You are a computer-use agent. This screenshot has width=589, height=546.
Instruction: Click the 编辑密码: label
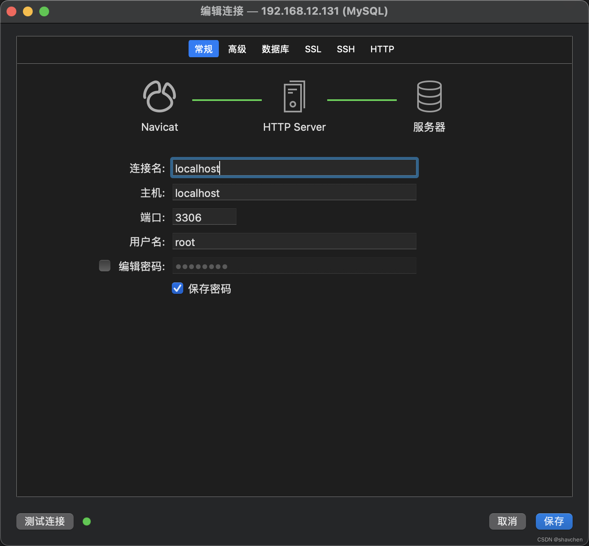[142, 266]
